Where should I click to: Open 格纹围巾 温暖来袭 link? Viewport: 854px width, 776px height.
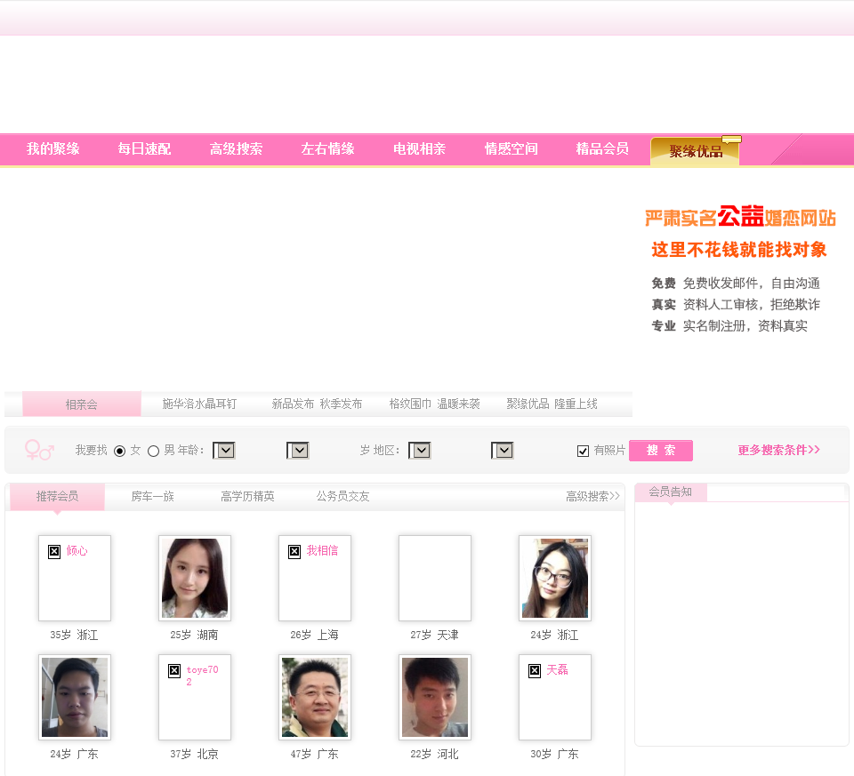435,404
